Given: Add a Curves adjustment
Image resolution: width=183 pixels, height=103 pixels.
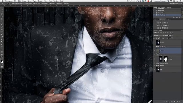Looking at the screenshot, I should (163, 23).
